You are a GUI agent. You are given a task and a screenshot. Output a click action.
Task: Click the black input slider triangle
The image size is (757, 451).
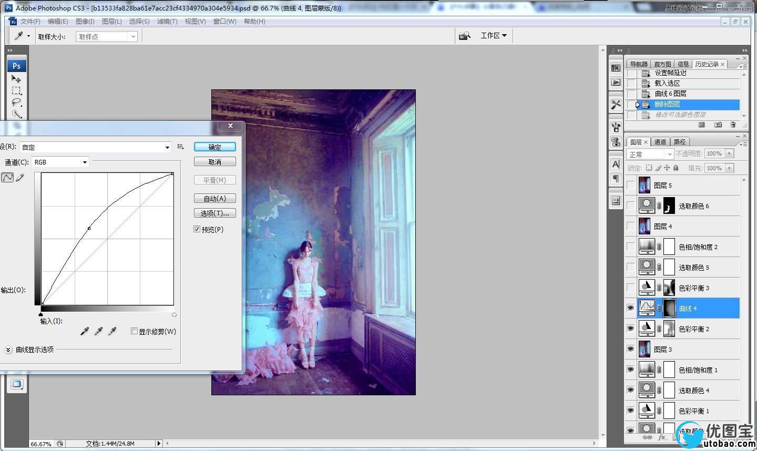[x=41, y=314]
